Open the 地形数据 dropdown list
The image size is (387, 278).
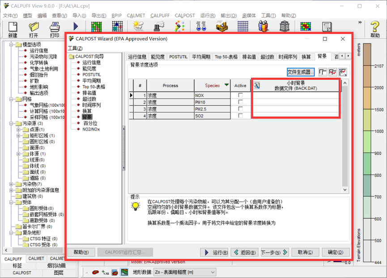tap(213, 272)
